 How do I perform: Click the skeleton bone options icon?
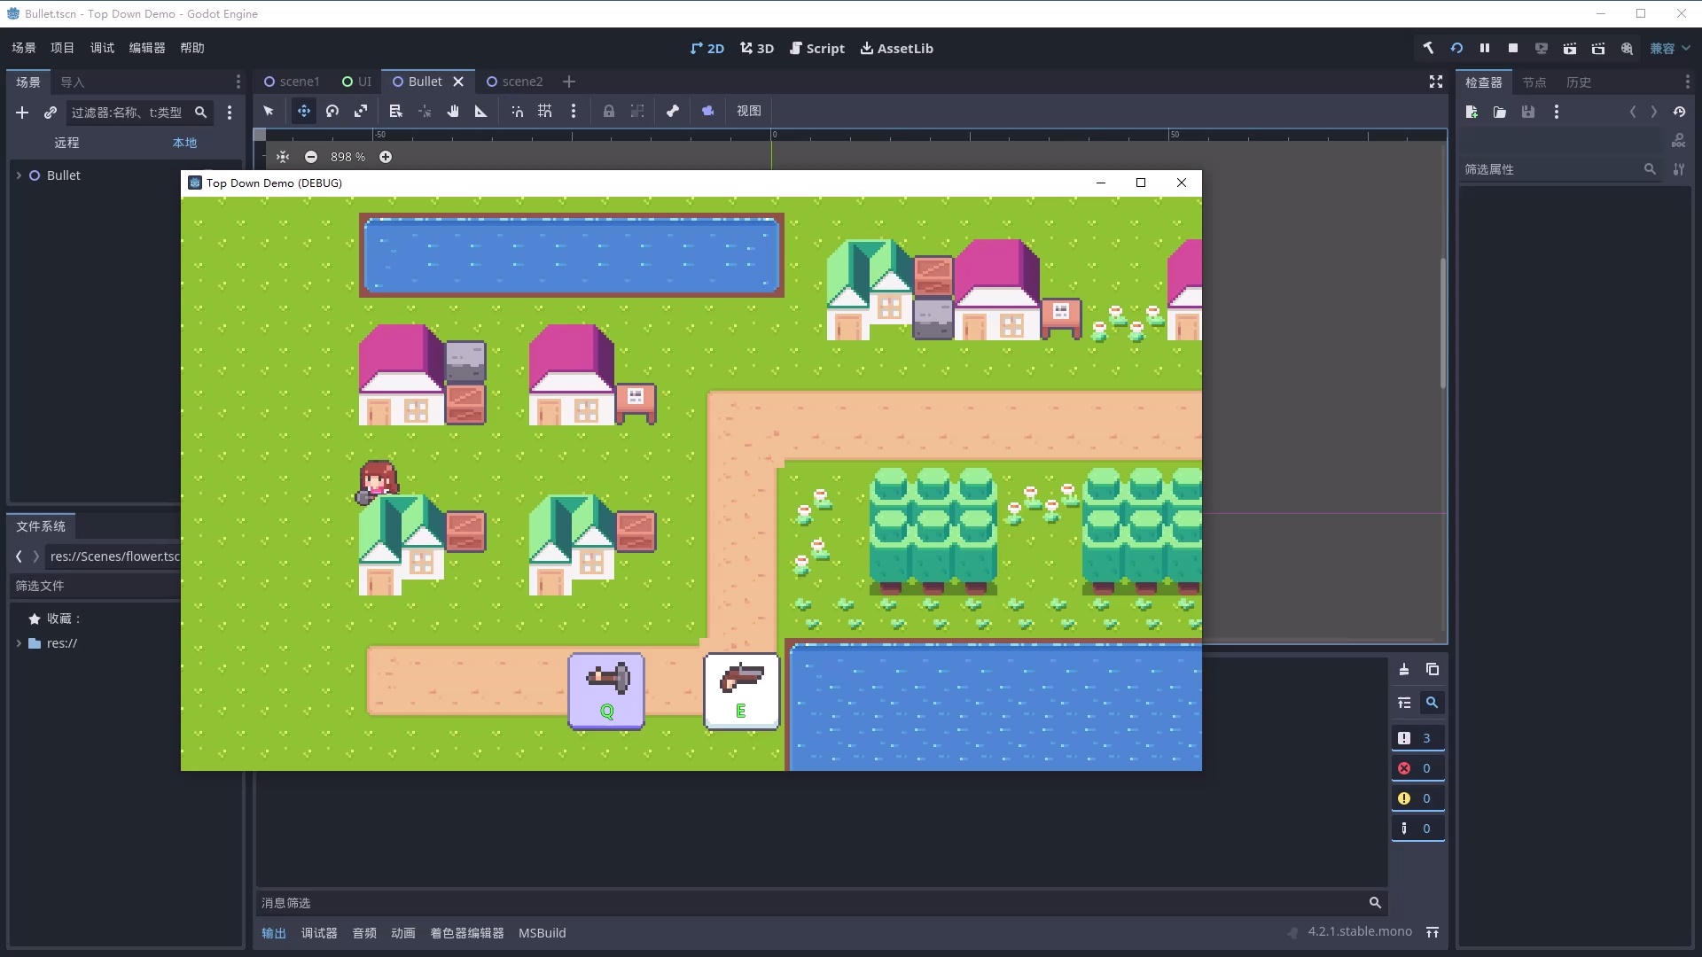[673, 111]
